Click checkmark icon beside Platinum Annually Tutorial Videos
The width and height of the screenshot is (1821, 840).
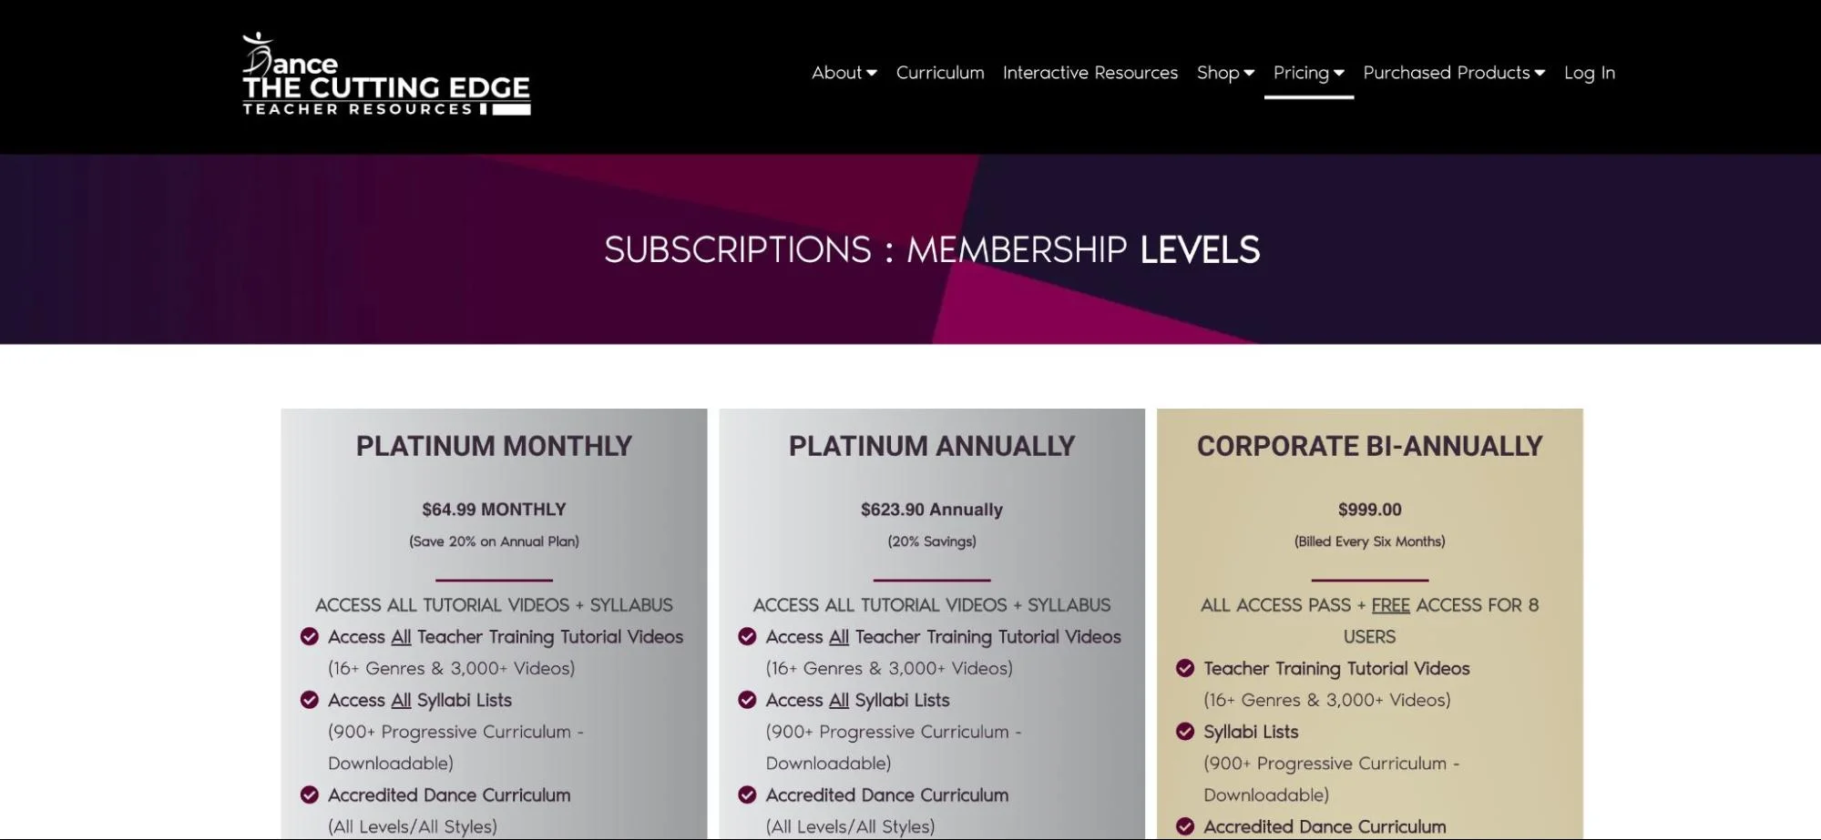click(x=747, y=636)
